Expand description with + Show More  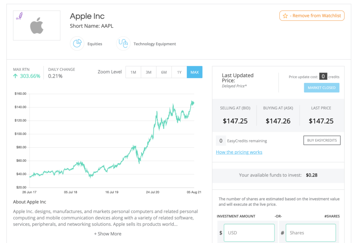[108, 234]
